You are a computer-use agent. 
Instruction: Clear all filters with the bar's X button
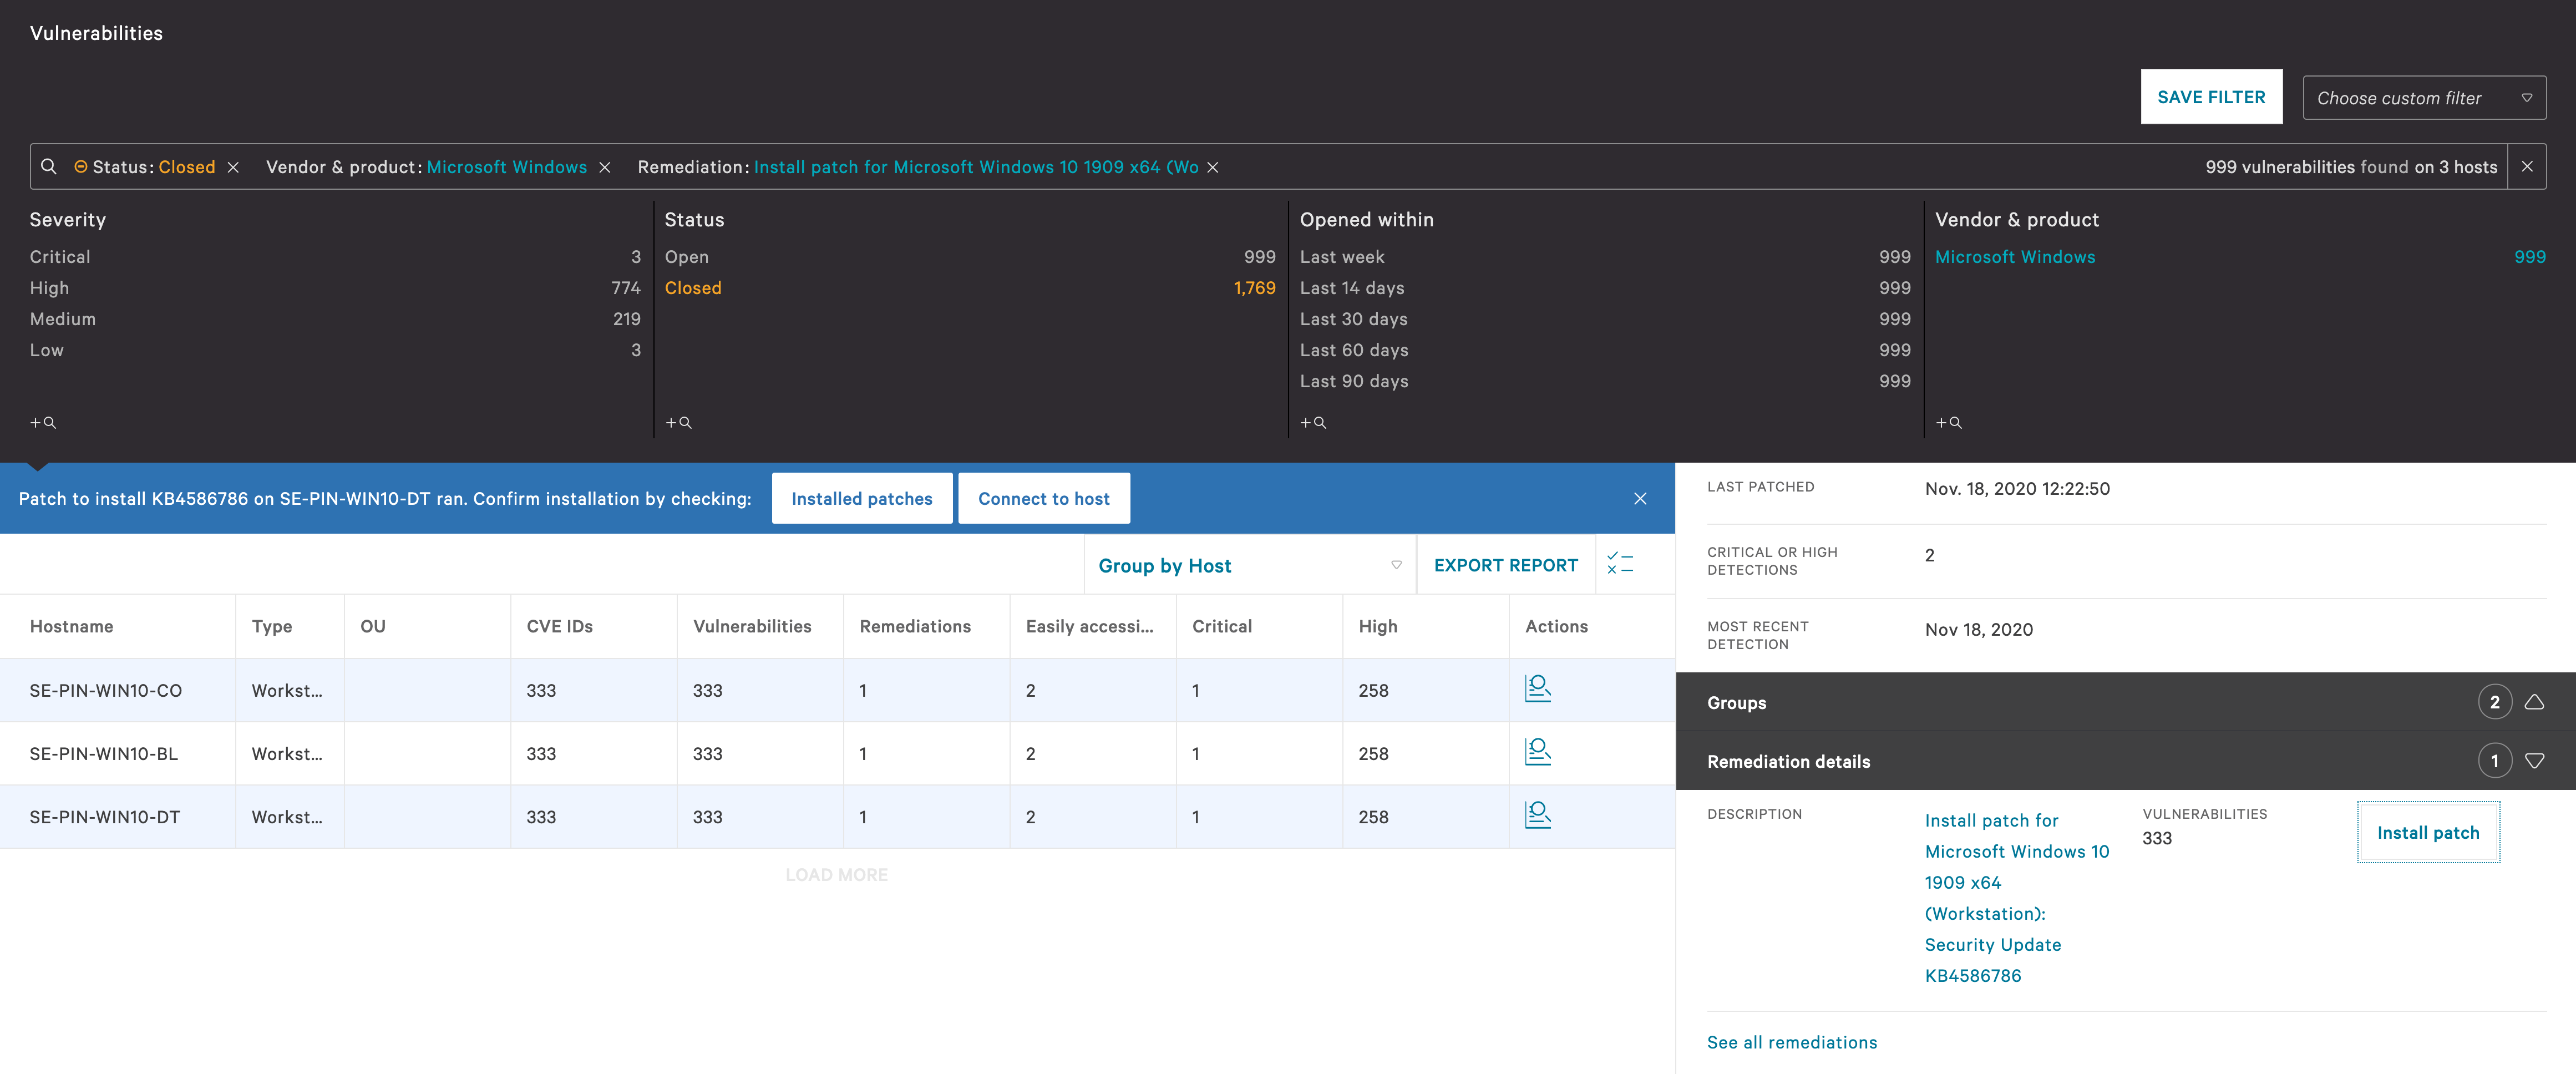2527,167
